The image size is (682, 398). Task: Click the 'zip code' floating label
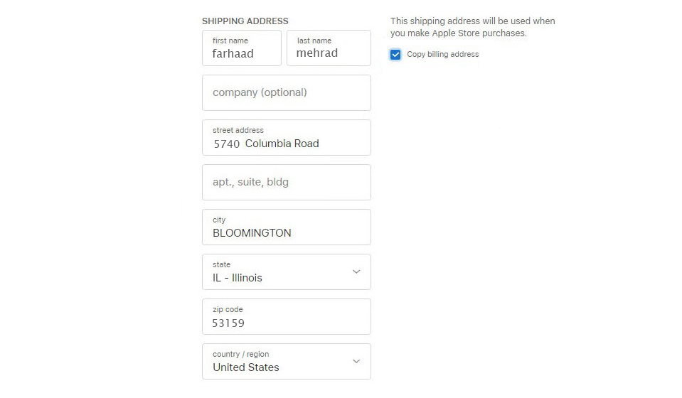[228, 309]
